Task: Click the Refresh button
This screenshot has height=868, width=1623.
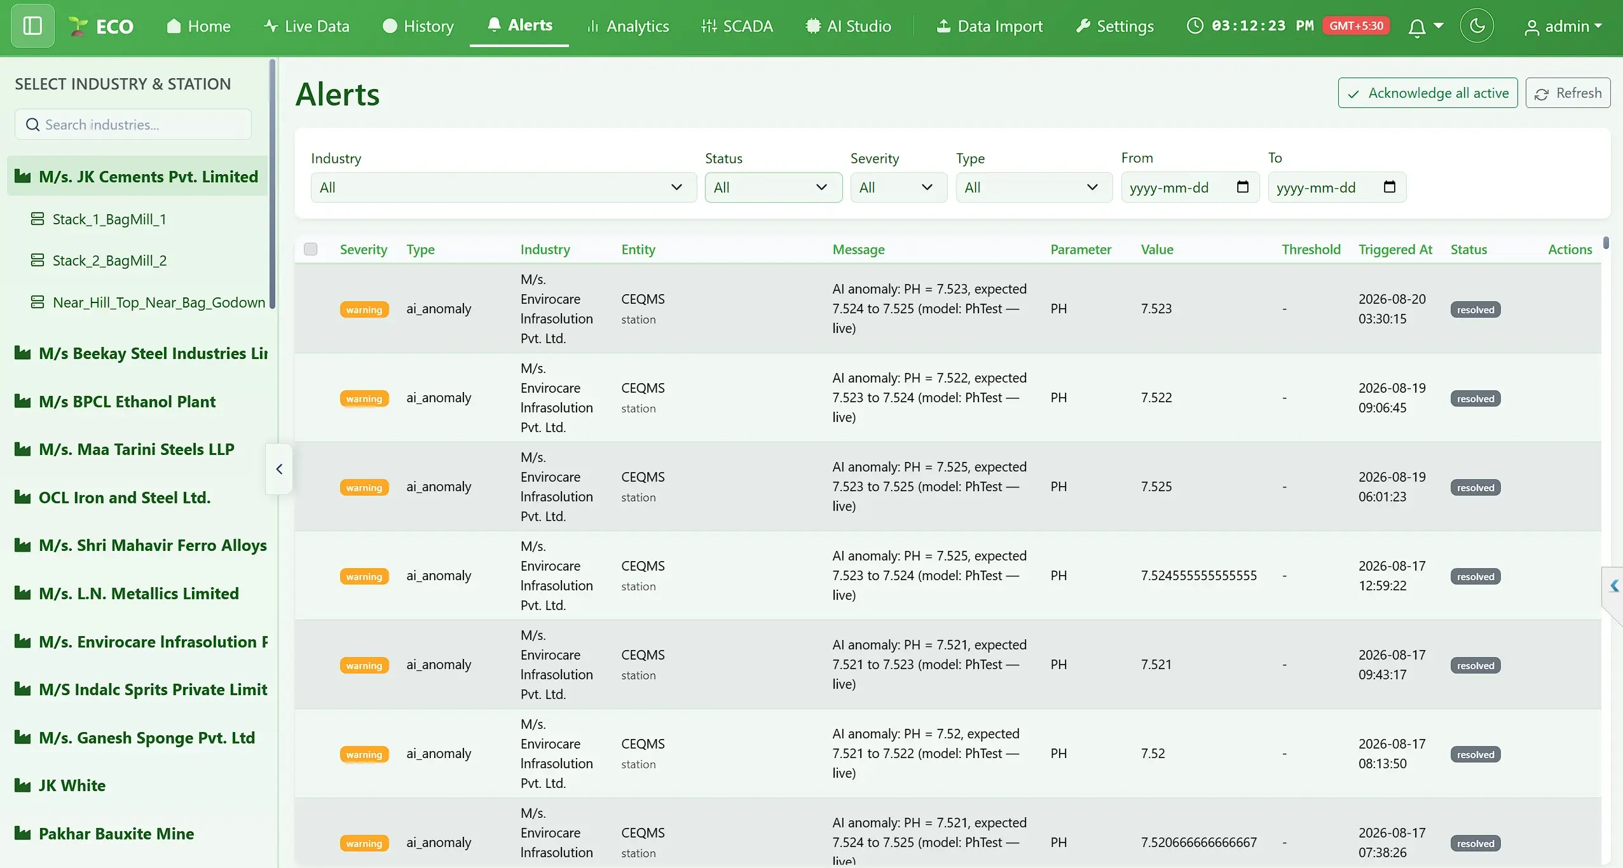Action: coord(1568,93)
